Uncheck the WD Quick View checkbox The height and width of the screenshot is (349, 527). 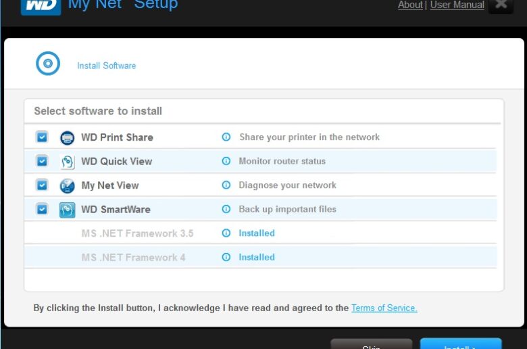click(42, 161)
